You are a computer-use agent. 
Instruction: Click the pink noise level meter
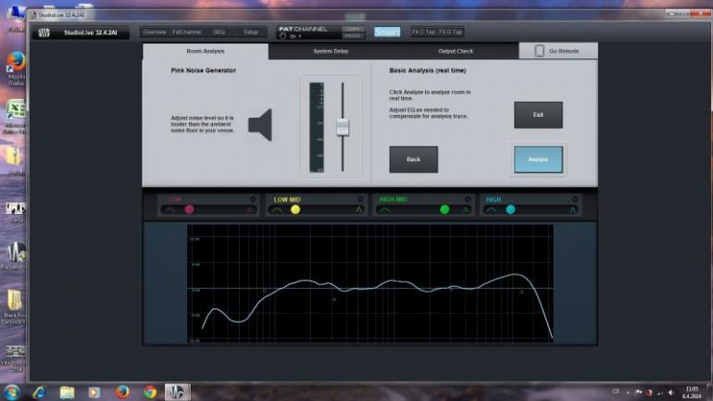(317, 127)
